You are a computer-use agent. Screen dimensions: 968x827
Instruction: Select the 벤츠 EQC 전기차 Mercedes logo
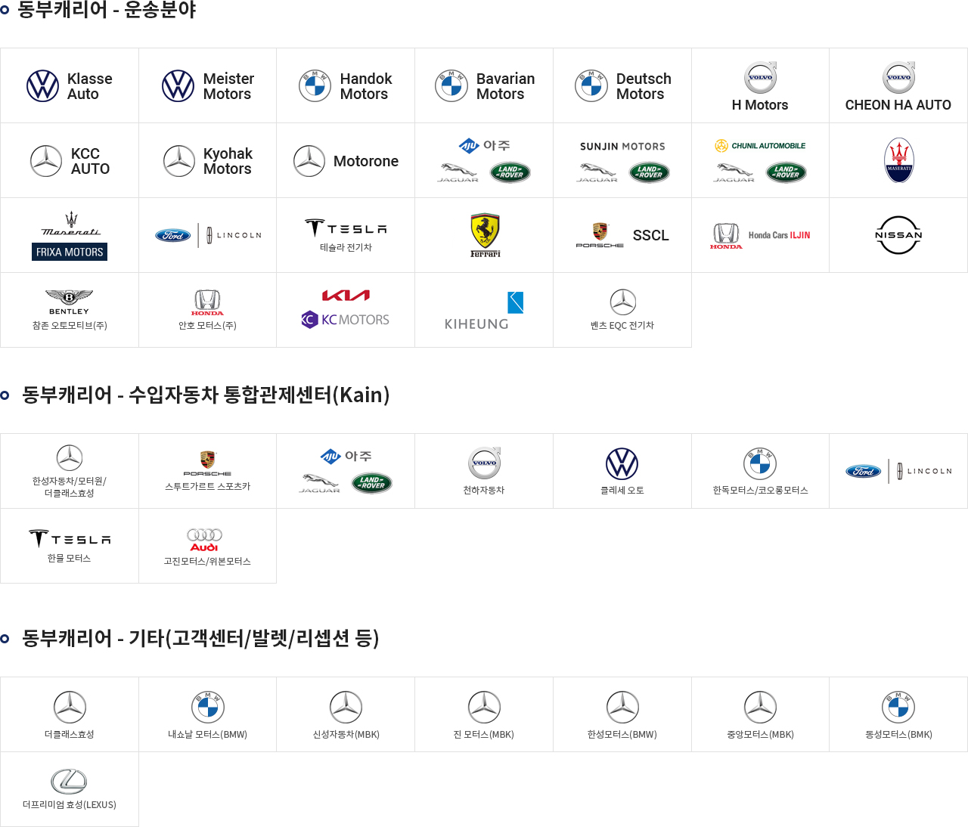[623, 302]
